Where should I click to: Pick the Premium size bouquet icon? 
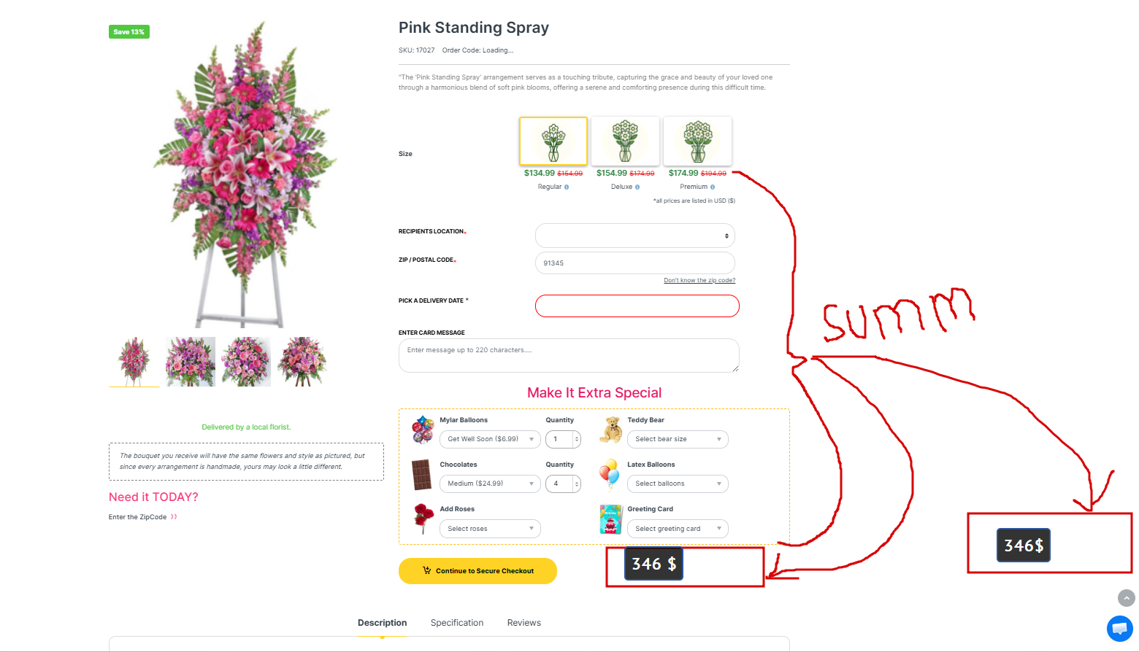coord(697,141)
